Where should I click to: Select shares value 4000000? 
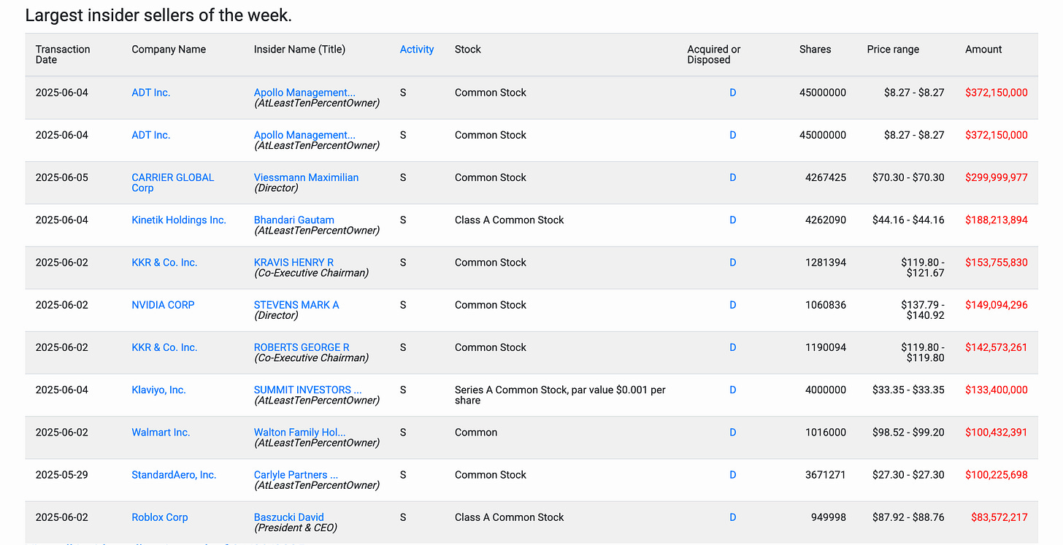click(826, 390)
